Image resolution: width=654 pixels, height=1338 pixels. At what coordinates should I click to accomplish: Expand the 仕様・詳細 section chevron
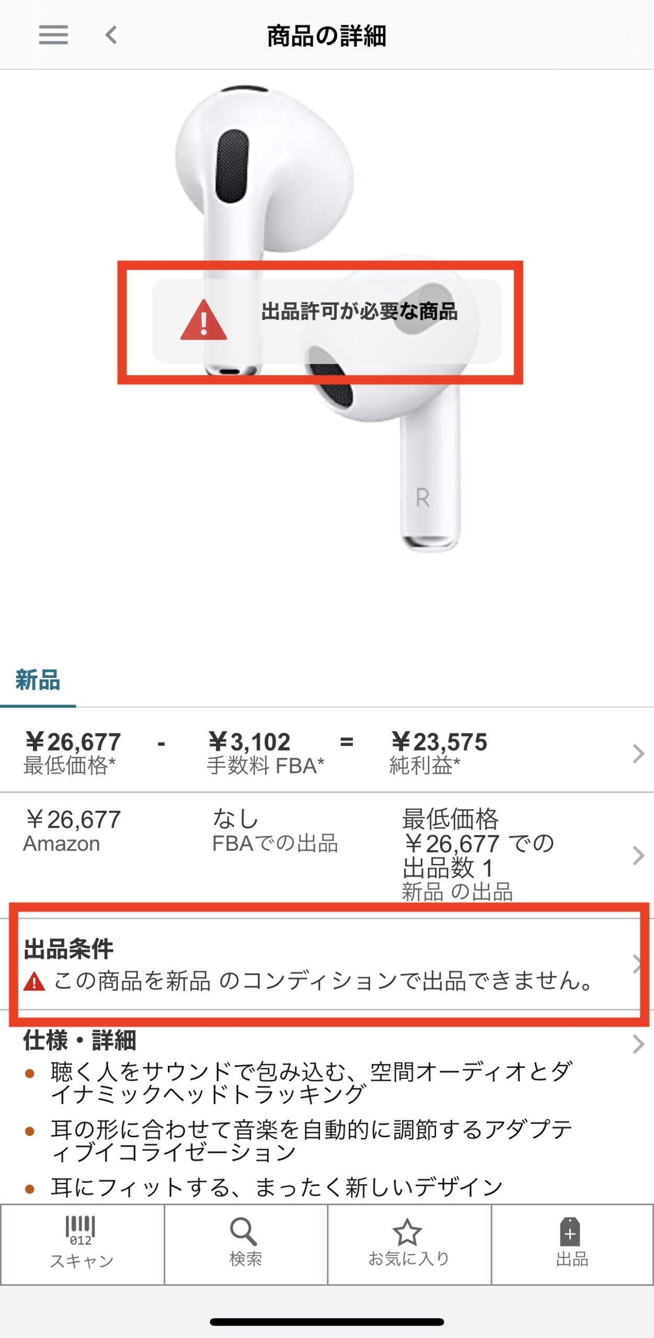click(x=638, y=1044)
